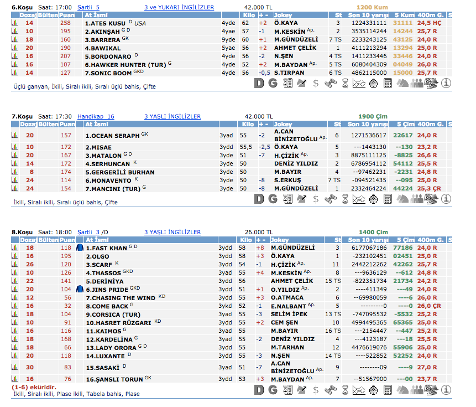This screenshot has height=407, width=476.
Task: Click the people group icon under race 7
Action: [417, 198]
